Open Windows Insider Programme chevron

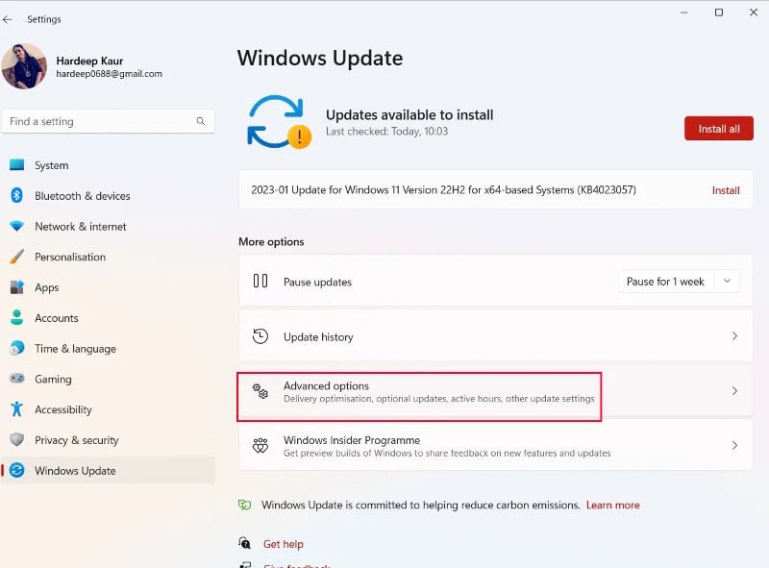click(x=734, y=445)
